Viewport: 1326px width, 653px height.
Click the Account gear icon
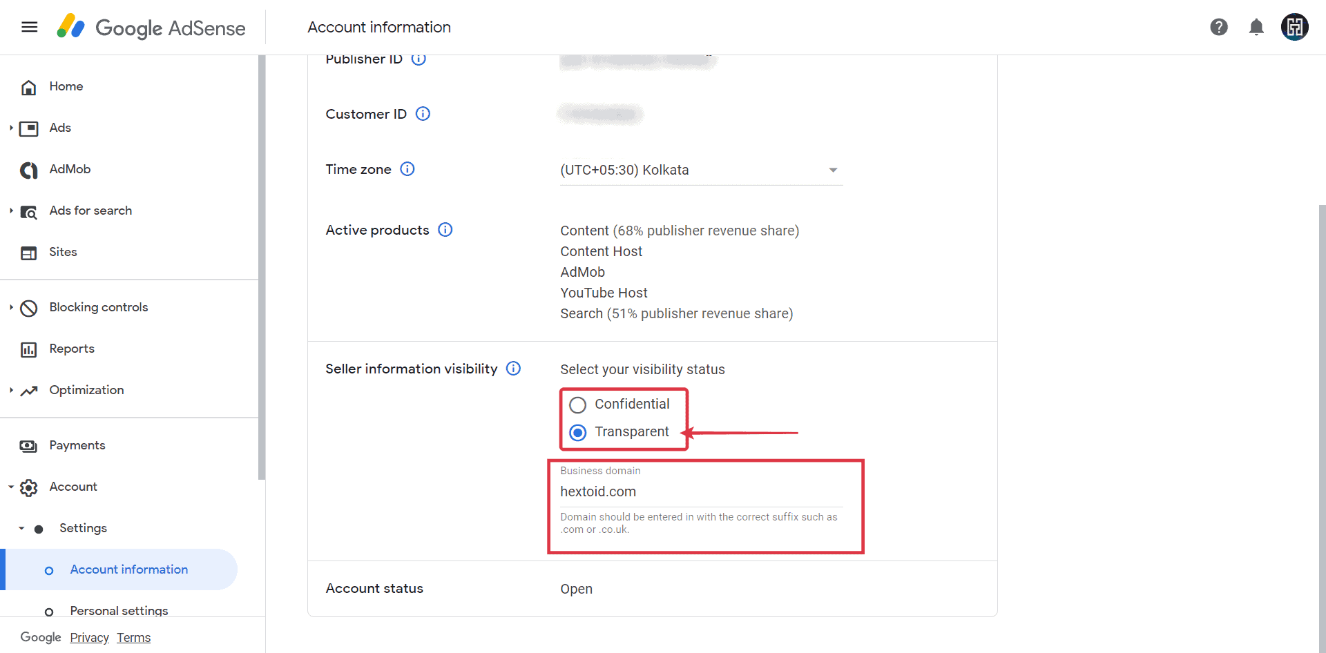pos(28,487)
